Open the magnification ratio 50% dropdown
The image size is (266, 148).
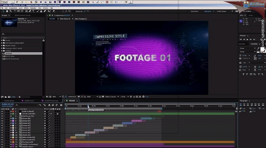[56, 97]
